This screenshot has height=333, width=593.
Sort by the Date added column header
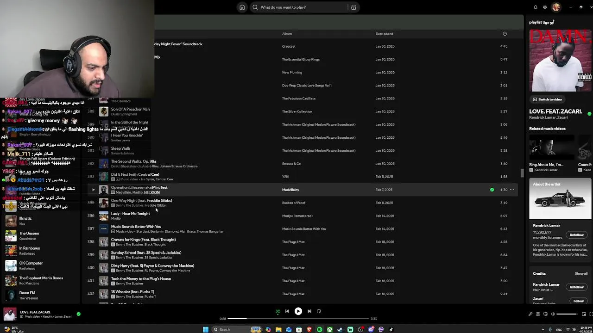pos(384,34)
